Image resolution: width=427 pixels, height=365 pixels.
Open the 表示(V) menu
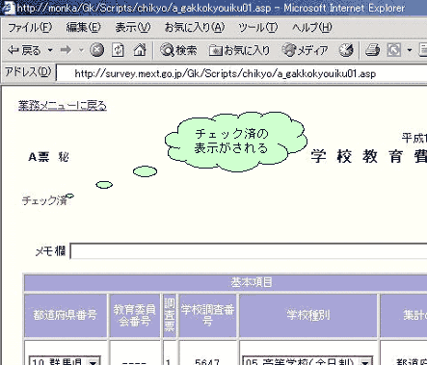(133, 28)
